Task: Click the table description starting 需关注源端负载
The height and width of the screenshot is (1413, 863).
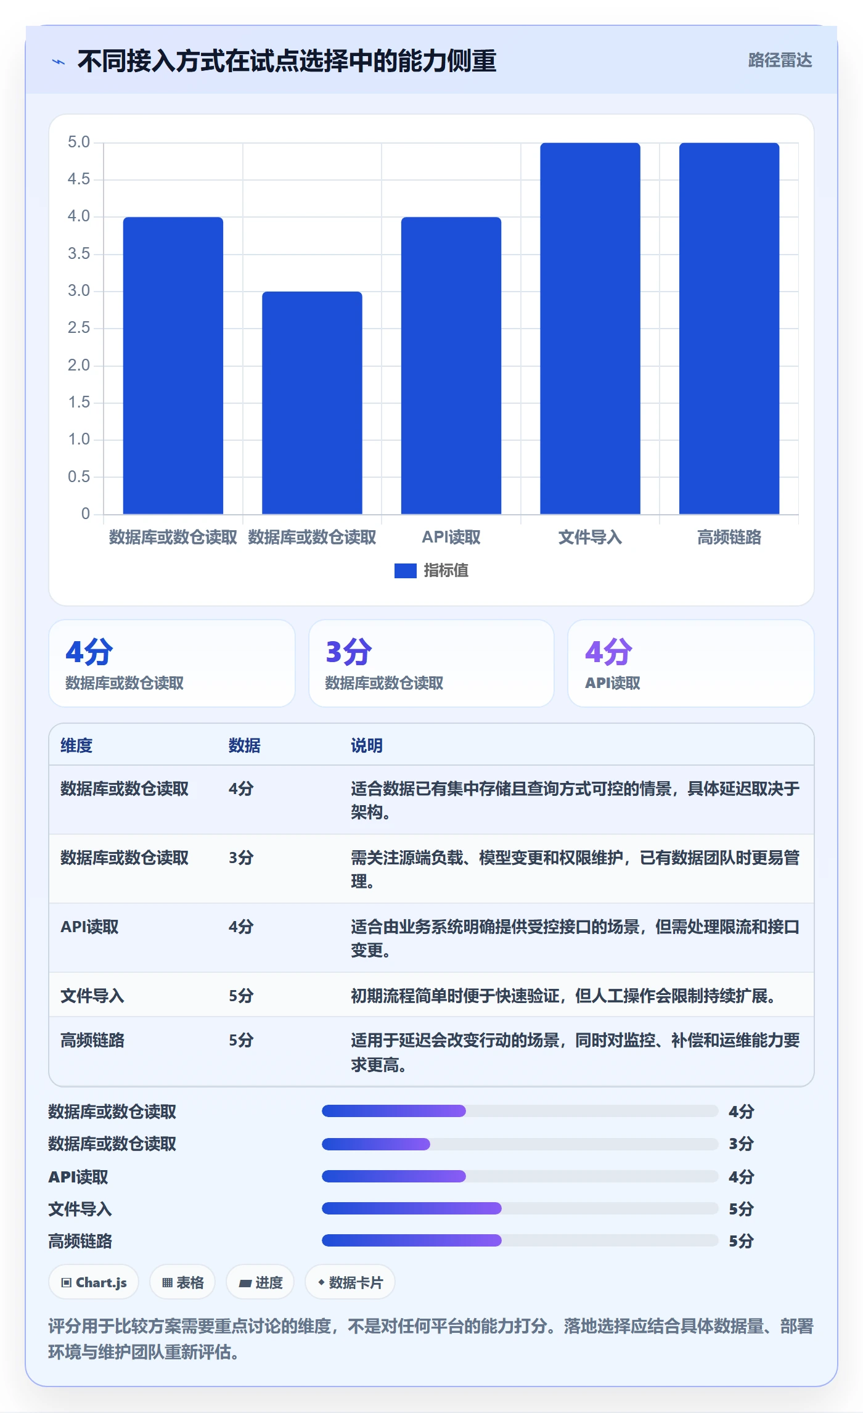Action: coord(575,869)
